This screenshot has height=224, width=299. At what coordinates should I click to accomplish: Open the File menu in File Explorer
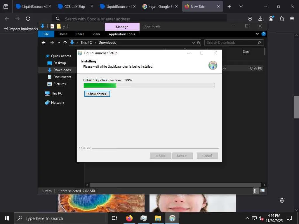46,34
